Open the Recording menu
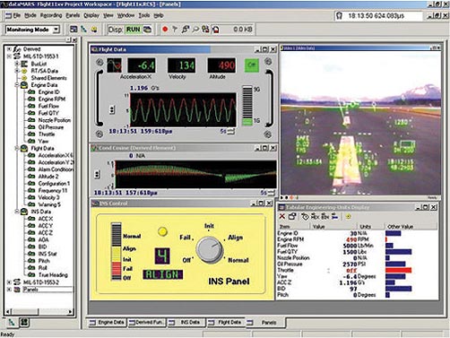Image resolution: width=450 pixels, height=338 pixels. [x=51, y=15]
